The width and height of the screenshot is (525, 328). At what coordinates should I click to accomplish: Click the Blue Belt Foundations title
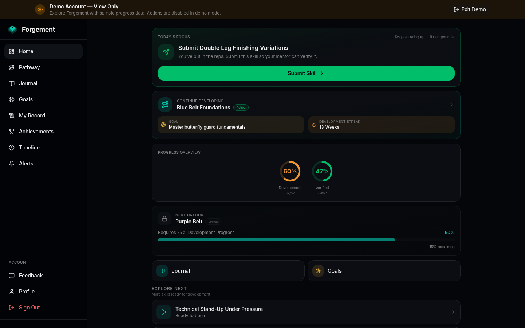(x=203, y=108)
